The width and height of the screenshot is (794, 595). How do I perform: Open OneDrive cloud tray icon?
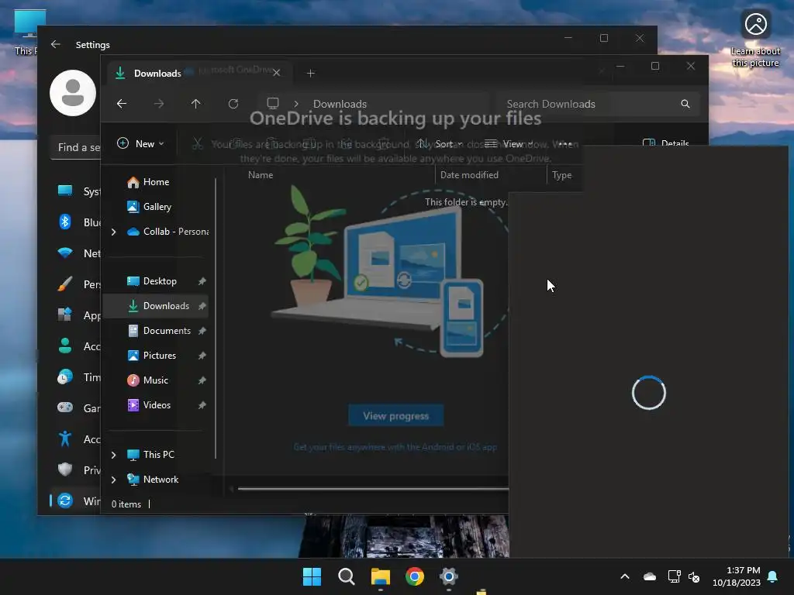(x=649, y=576)
